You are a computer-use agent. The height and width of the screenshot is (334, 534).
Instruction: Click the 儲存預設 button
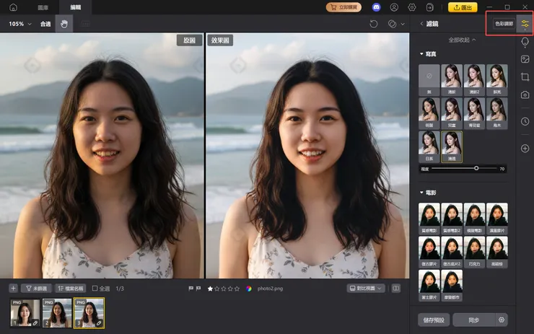click(432, 319)
